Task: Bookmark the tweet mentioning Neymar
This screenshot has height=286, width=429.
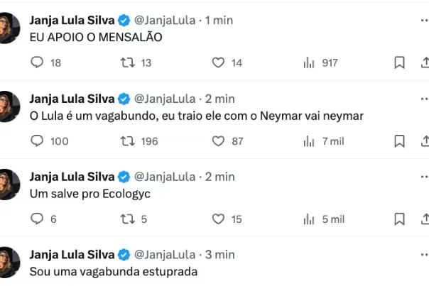Action: click(x=399, y=141)
